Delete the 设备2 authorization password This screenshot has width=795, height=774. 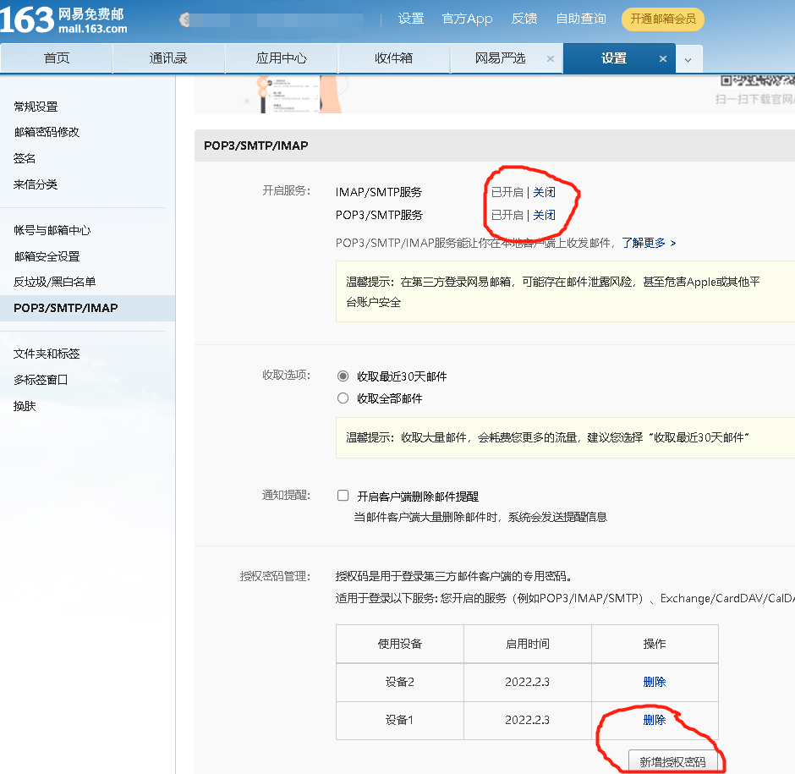pos(655,682)
